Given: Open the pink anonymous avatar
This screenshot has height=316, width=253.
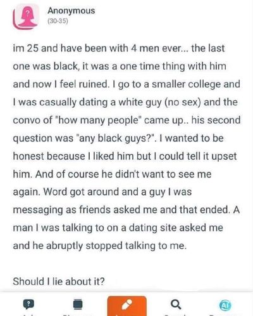Looking at the screenshot, I should point(26,16).
